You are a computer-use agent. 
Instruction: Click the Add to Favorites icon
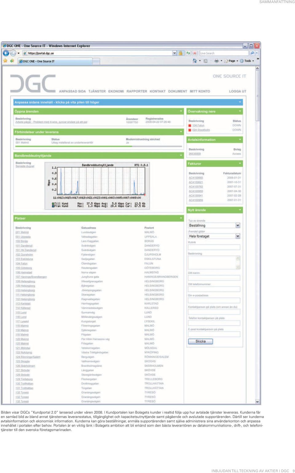12,61
